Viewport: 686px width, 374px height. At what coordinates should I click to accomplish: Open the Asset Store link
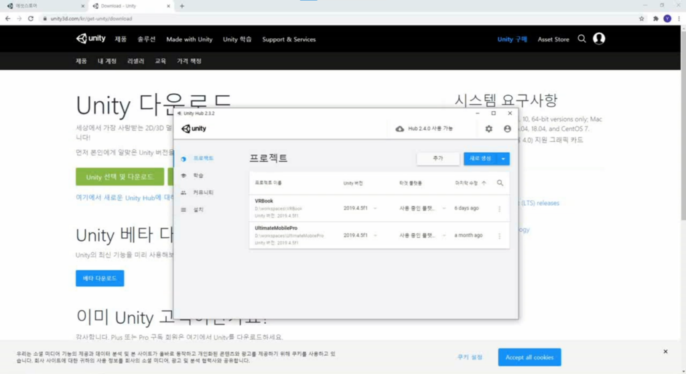(553, 40)
